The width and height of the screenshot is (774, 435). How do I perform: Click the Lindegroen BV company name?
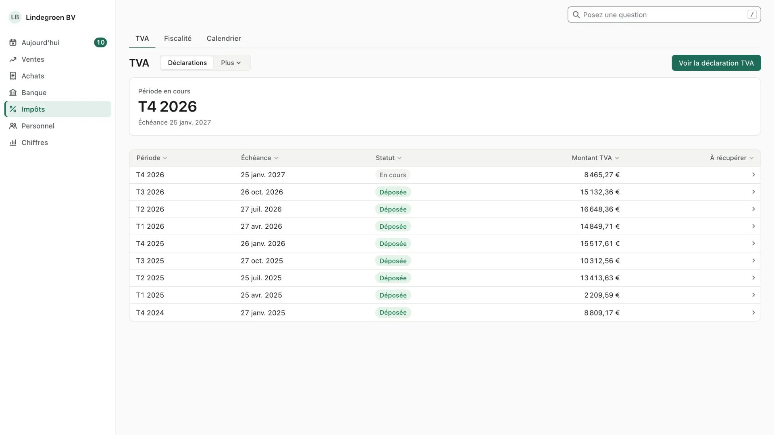click(50, 17)
